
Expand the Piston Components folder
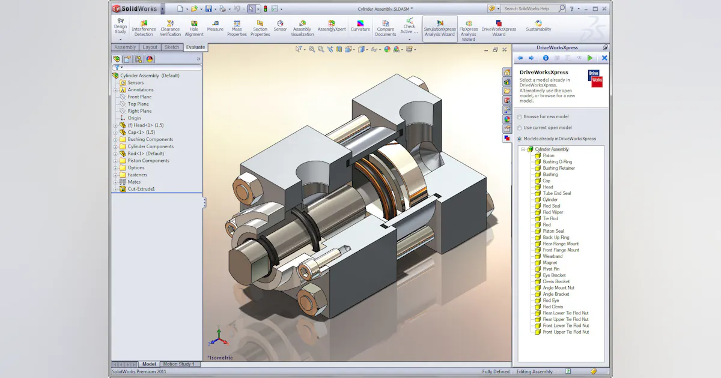coord(115,161)
